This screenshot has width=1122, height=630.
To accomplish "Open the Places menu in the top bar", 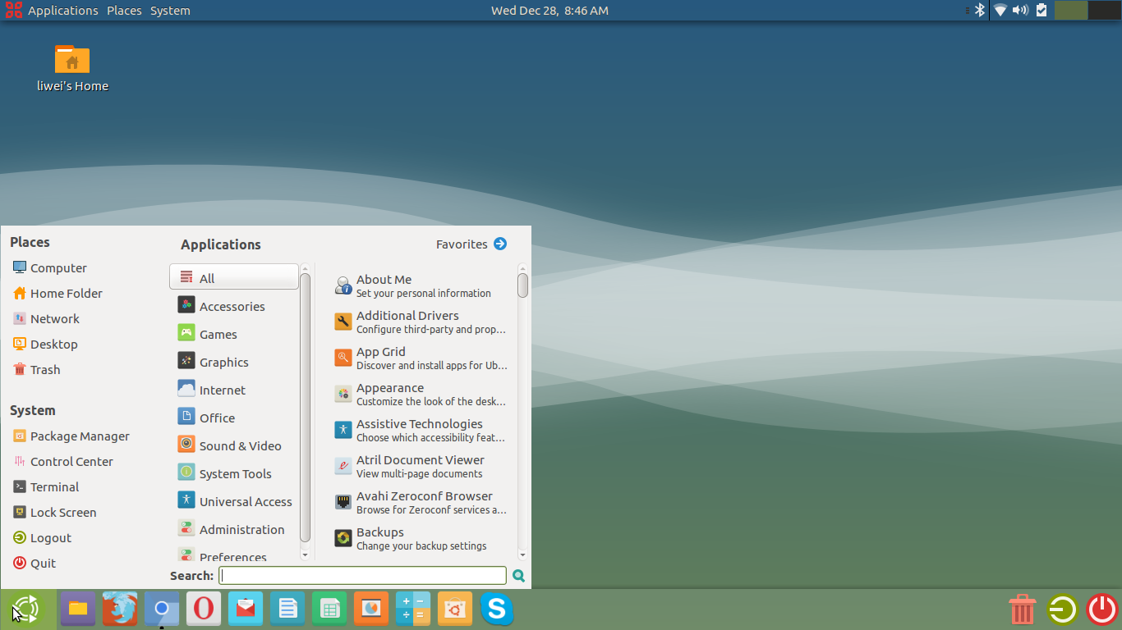I will 124,10.
